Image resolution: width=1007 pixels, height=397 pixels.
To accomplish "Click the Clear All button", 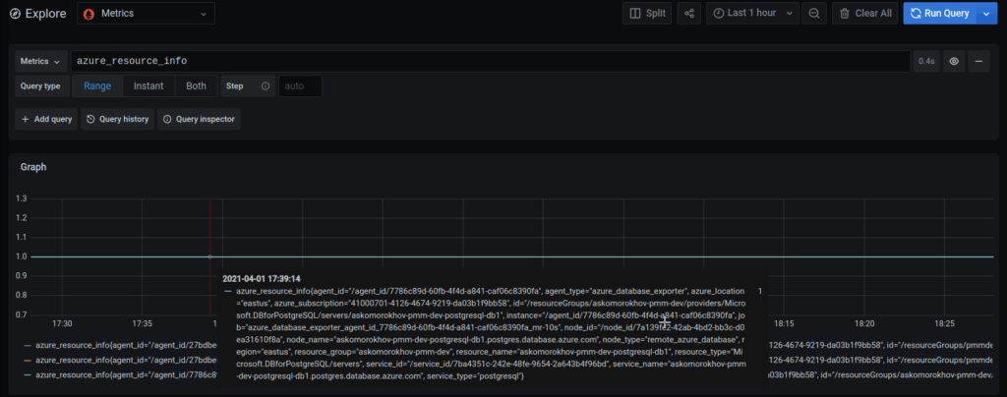I will [863, 14].
